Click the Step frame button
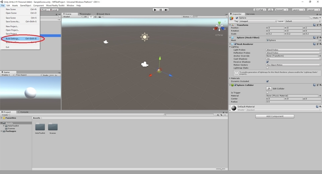This screenshot has width=322, height=174. click(x=166, y=10)
